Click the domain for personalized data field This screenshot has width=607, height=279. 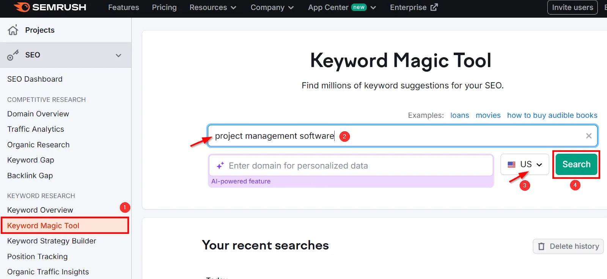351,166
